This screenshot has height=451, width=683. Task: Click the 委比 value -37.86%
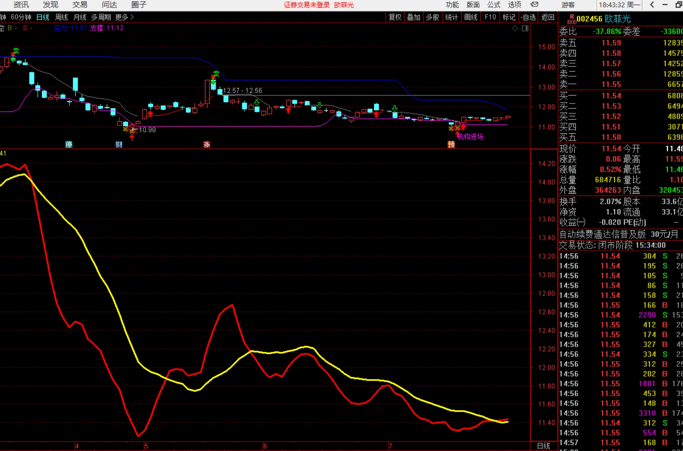(x=607, y=32)
